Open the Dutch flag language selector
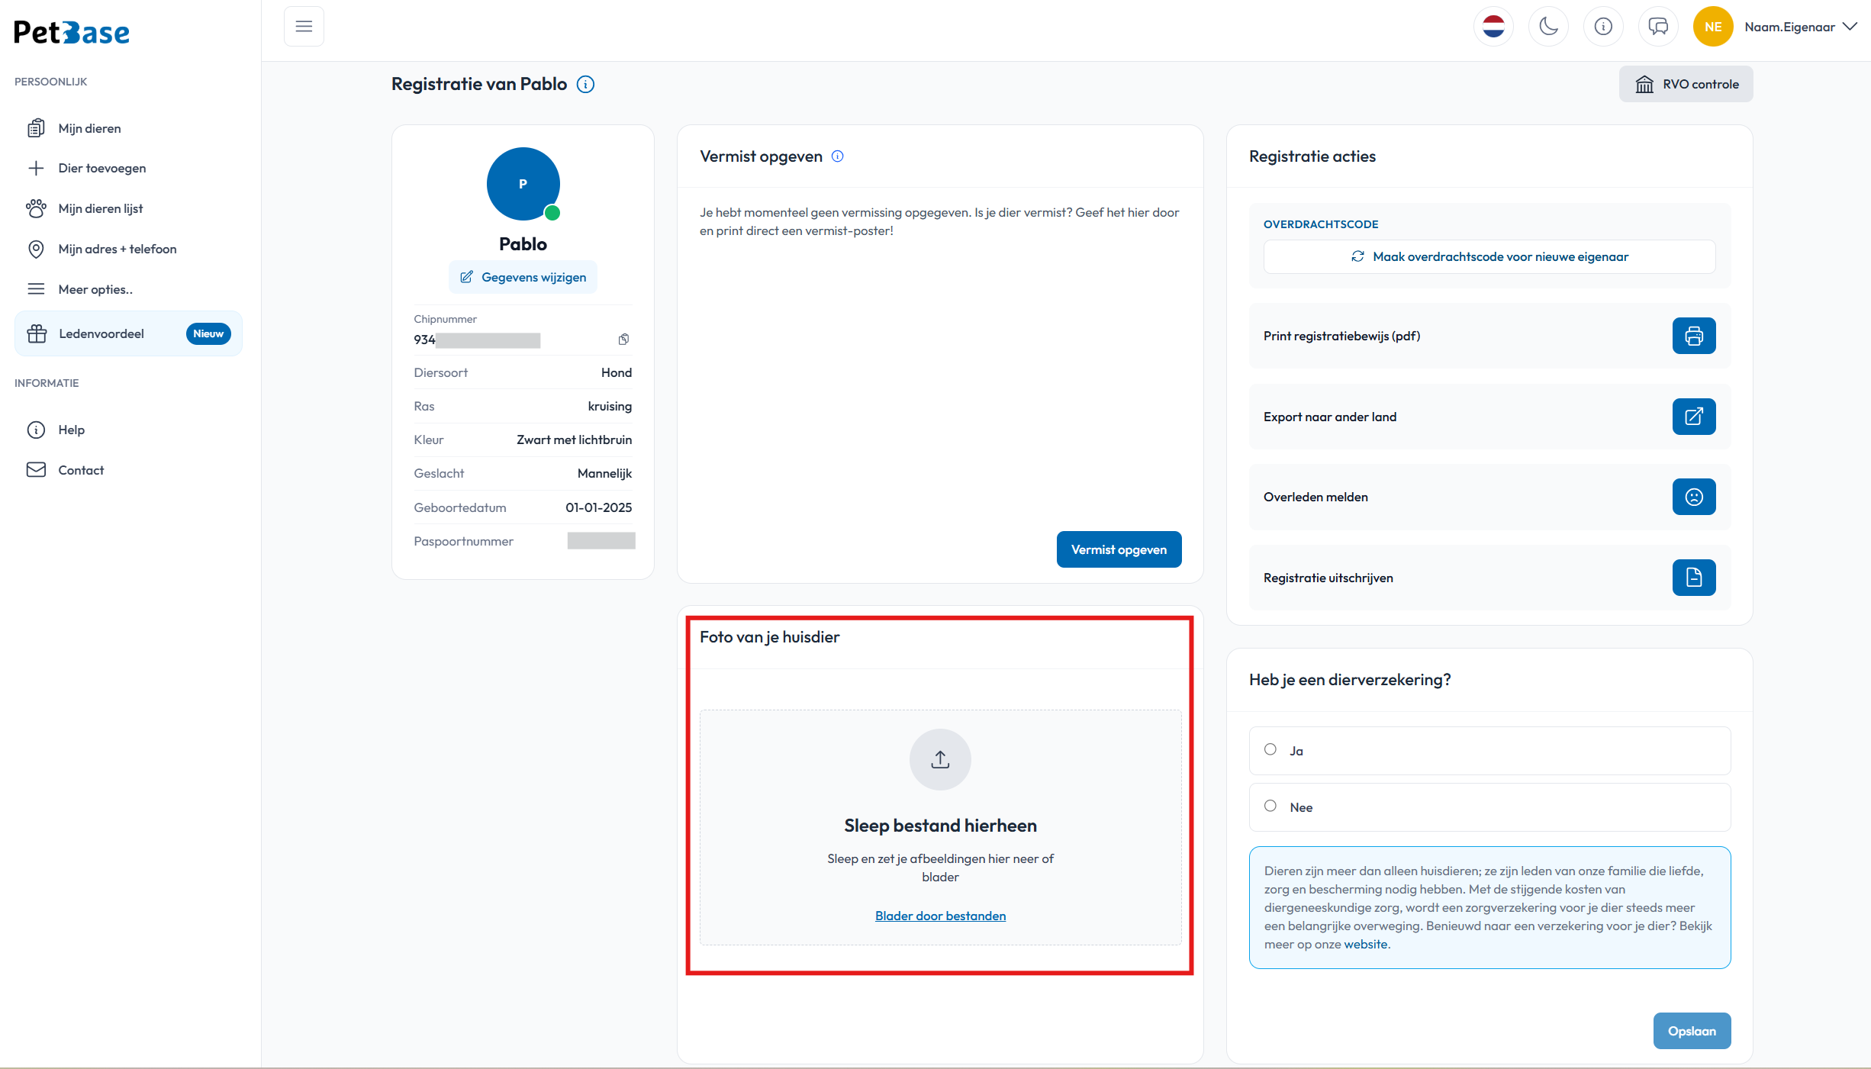The width and height of the screenshot is (1871, 1069). pos(1493,27)
